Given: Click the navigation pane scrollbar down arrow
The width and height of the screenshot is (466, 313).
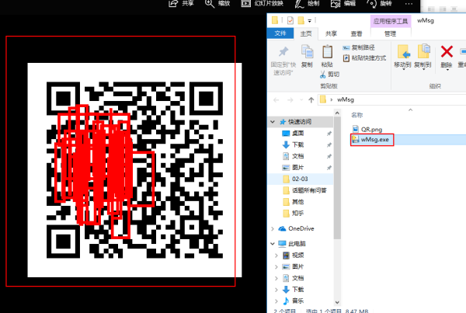Looking at the screenshot, I should pyautogui.click(x=337, y=302).
